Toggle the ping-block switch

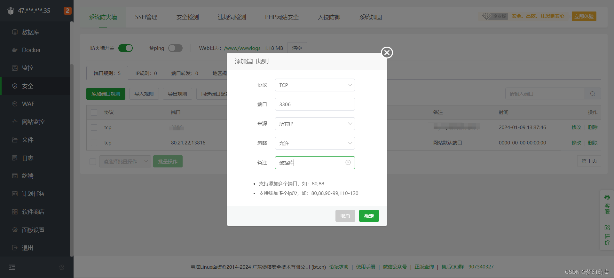point(175,48)
